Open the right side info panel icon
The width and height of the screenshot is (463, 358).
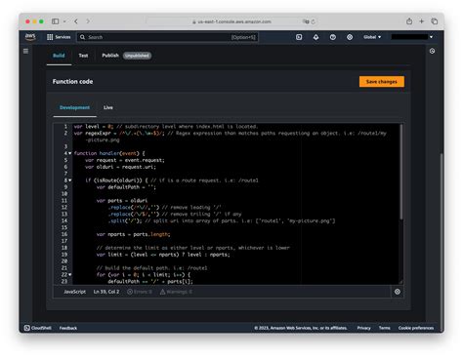pyautogui.click(x=432, y=51)
